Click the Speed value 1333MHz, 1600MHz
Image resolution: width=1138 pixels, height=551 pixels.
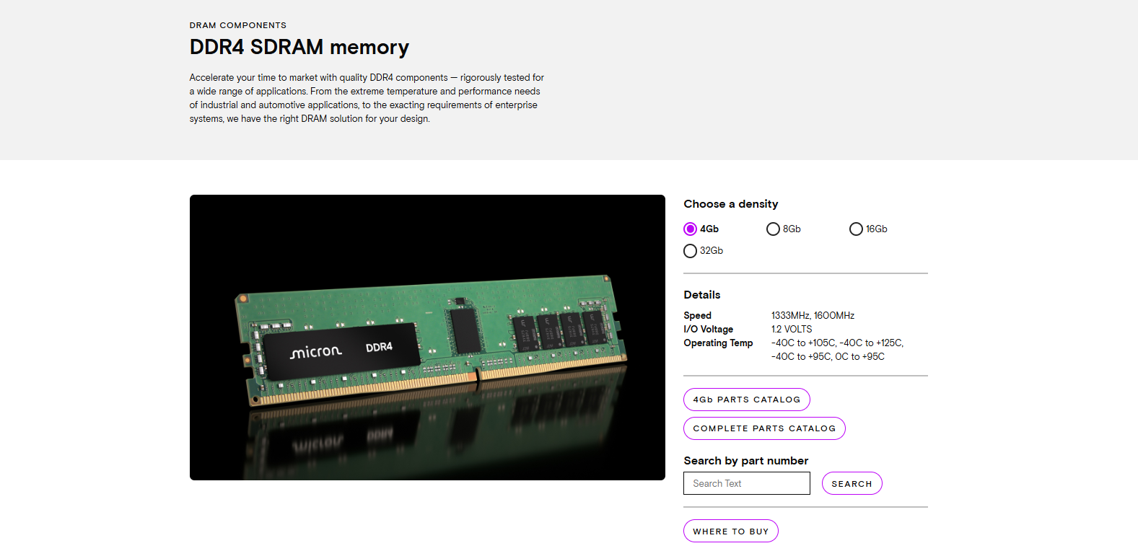(x=813, y=315)
